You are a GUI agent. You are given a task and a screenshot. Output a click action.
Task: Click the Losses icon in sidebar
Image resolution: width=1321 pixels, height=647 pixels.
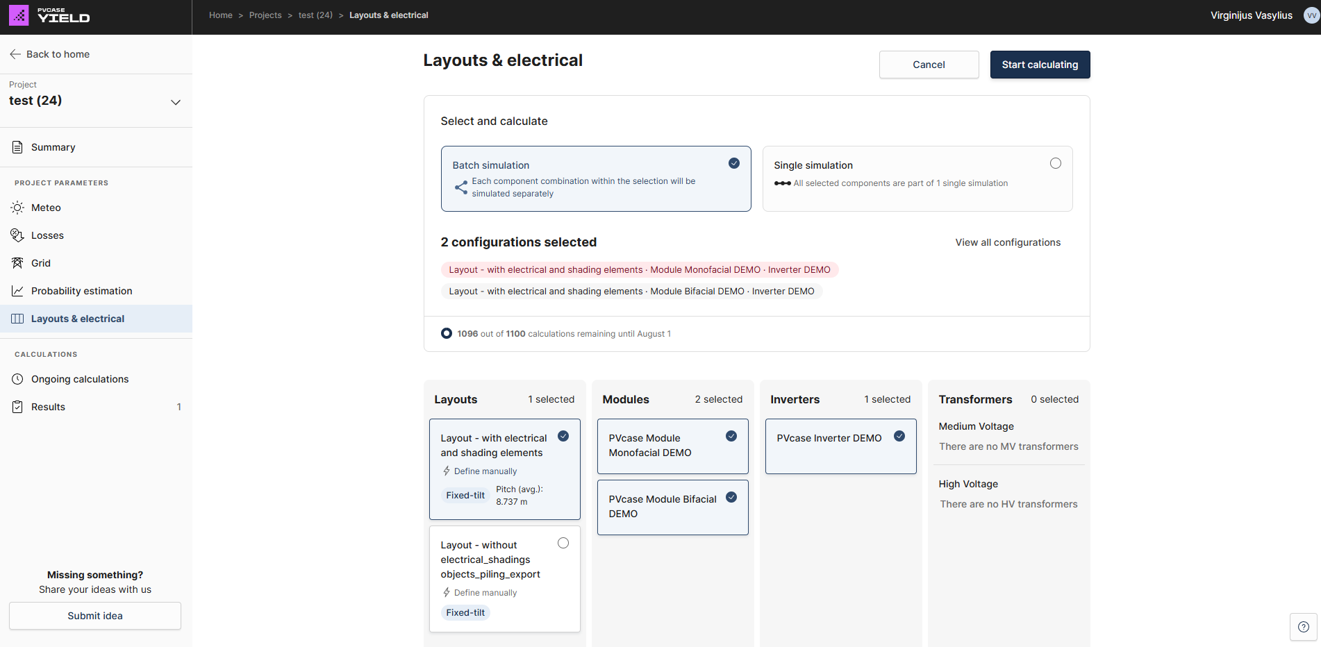[x=17, y=235]
